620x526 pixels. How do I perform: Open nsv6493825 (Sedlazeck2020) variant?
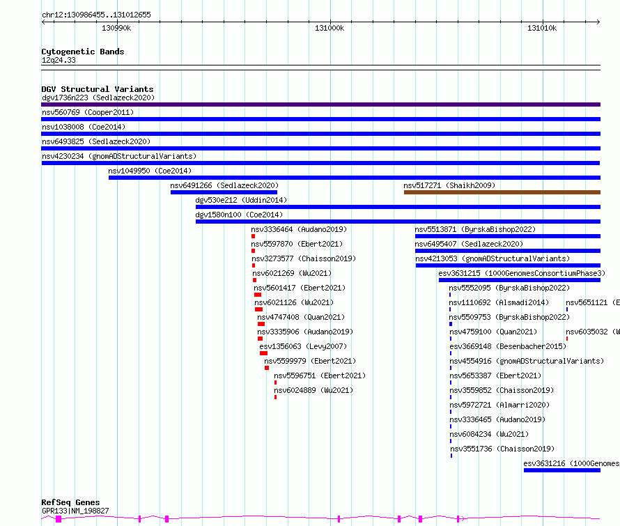pyautogui.click(x=96, y=141)
